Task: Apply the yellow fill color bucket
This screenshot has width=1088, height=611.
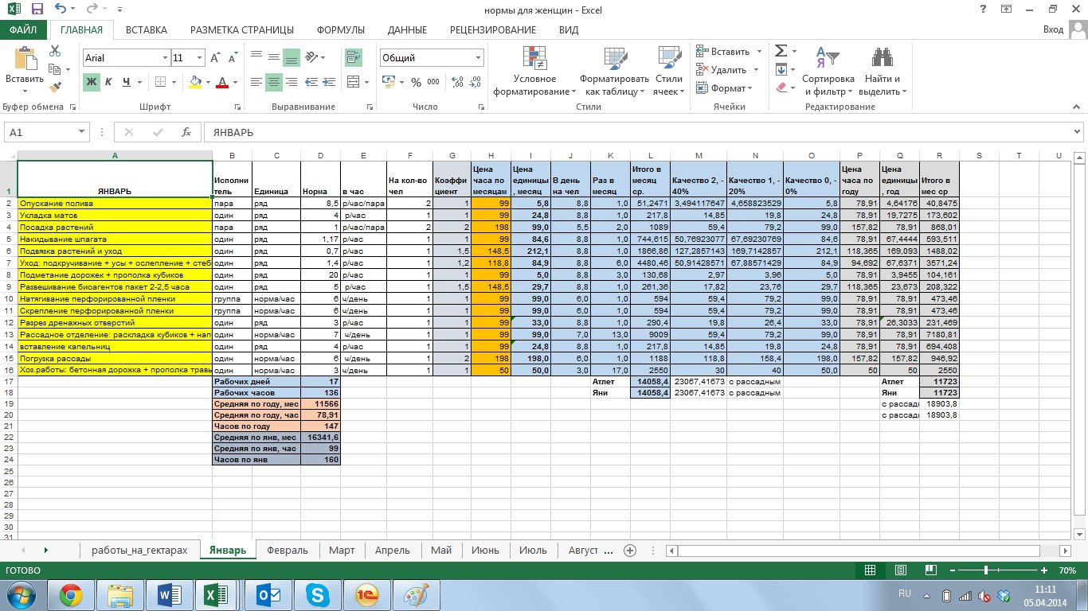Action: pos(194,82)
